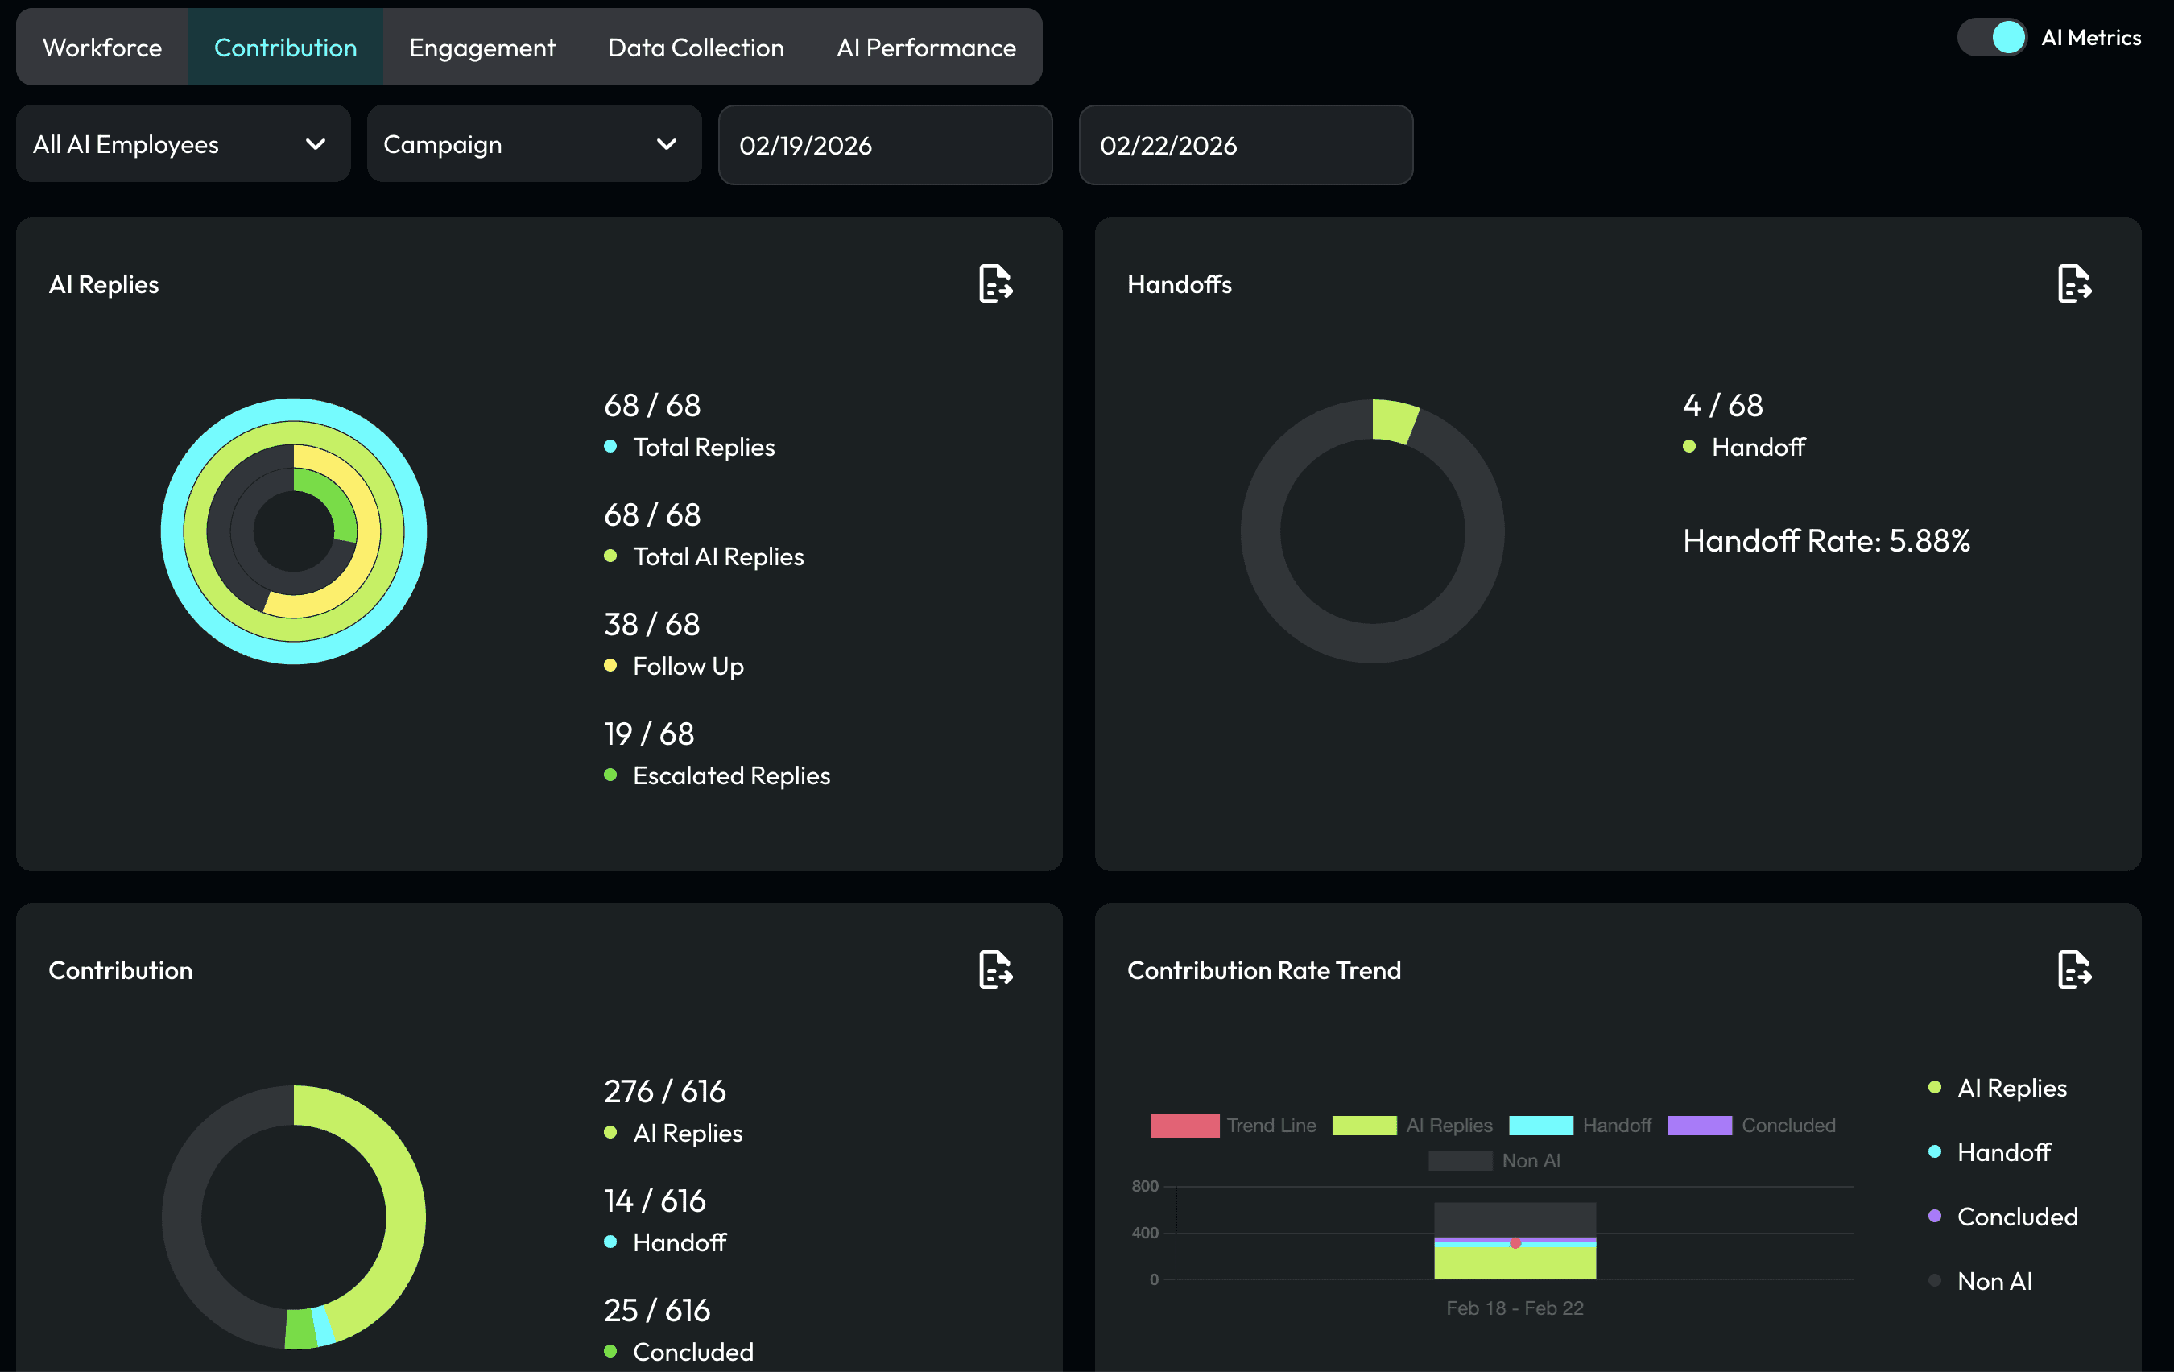Click the cyan Handoff legend color swatch
Viewport: 2174px width, 1372px height.
point(1540,1126)
